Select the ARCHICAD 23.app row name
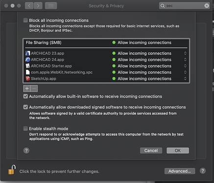 (x=48, y=53)
